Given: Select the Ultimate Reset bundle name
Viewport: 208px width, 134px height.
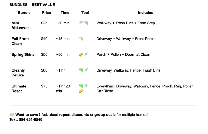Looking at the screenshot, I should (19, 89).
